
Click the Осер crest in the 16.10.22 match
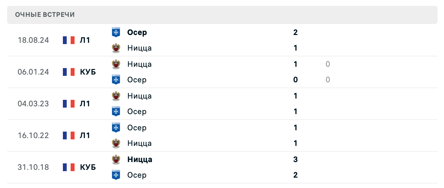(x=116, y=127)
